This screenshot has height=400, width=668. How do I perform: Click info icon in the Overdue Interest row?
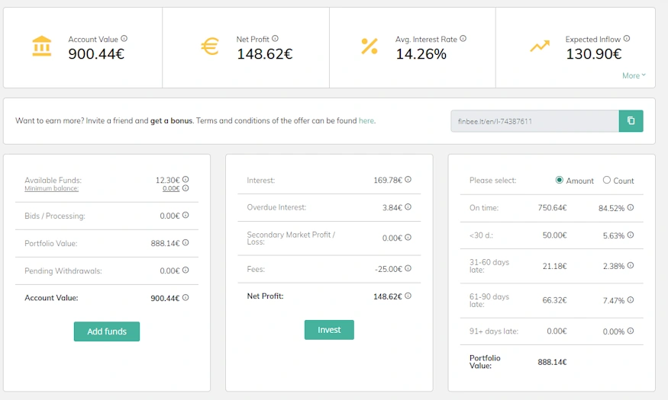(408, 207)
